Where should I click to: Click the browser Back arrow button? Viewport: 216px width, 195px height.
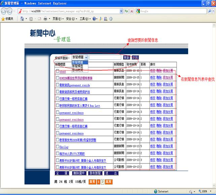pyautogui.click(x=4, y=11)
